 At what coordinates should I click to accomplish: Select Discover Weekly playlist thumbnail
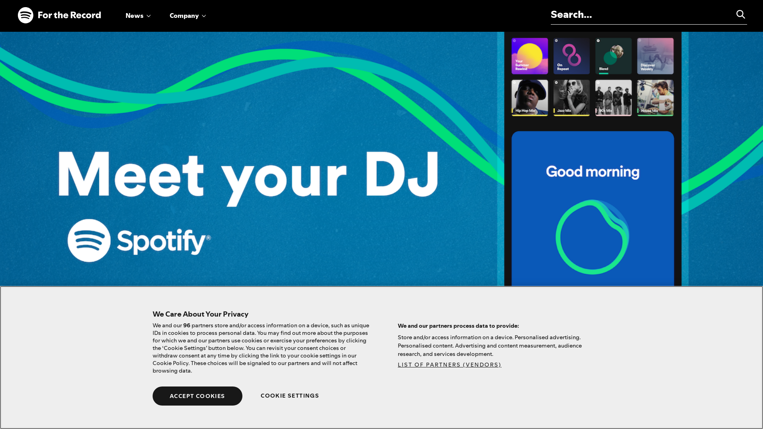click(655, 56)
